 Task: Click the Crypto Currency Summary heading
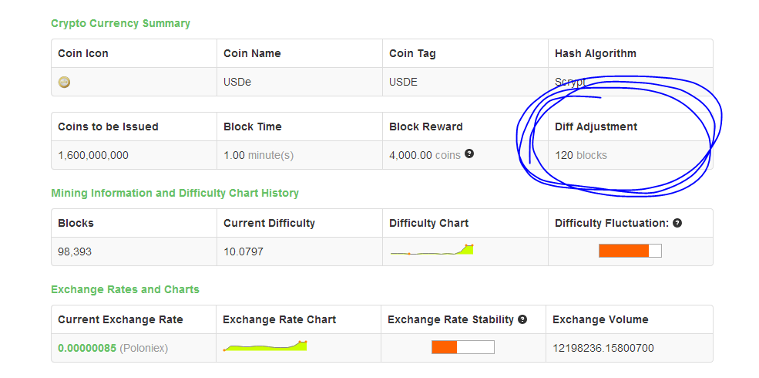120,23
